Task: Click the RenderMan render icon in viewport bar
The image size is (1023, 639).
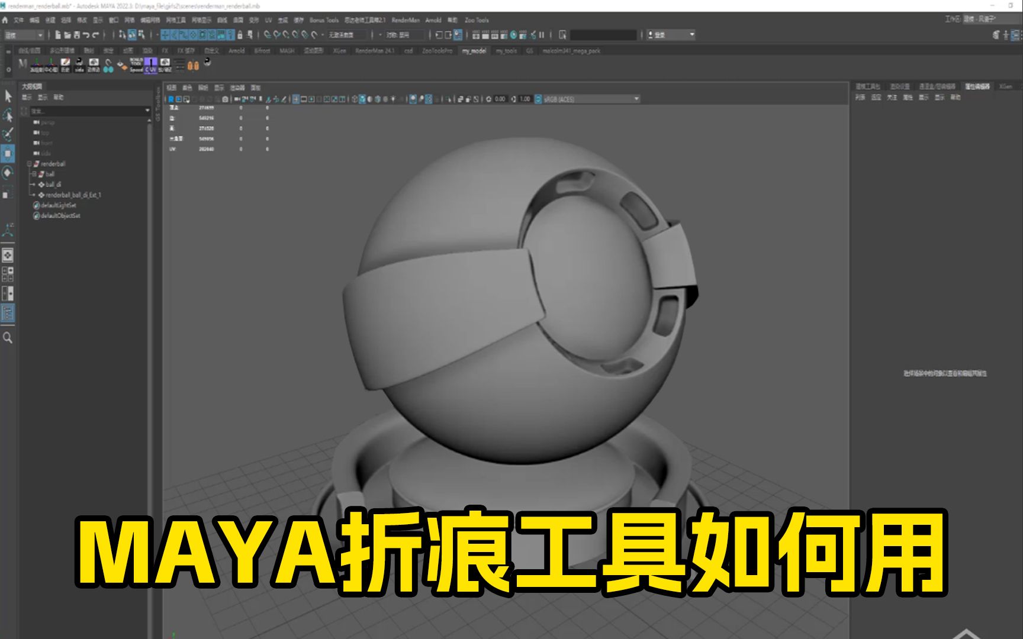Action: (170, 99)
